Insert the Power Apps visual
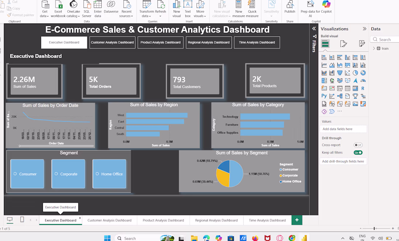Screen dimensions: 399x241 tap(324, 112)
